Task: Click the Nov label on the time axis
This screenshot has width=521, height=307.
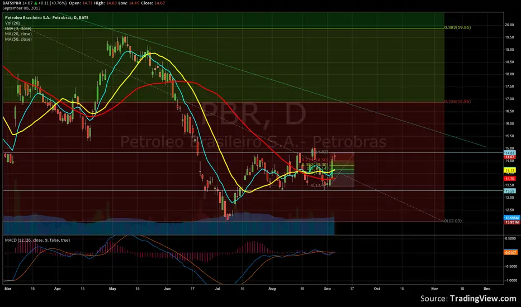Action: pyautogui.click(x=434, y=289)
